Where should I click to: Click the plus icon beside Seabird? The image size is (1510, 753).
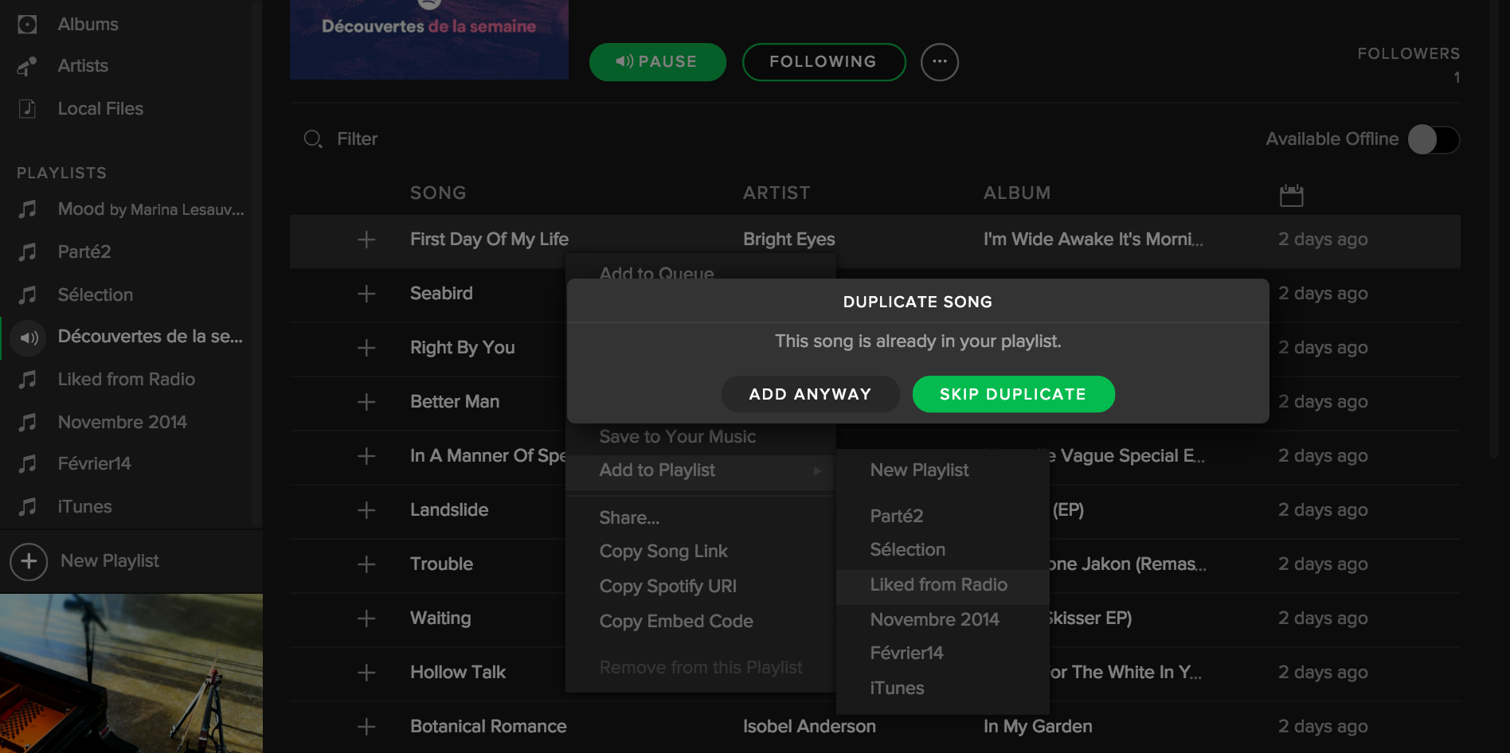point(366,294)
